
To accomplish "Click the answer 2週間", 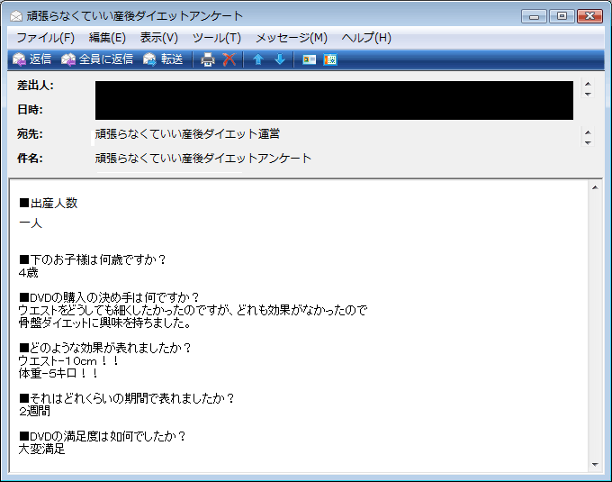I will 34,411.
